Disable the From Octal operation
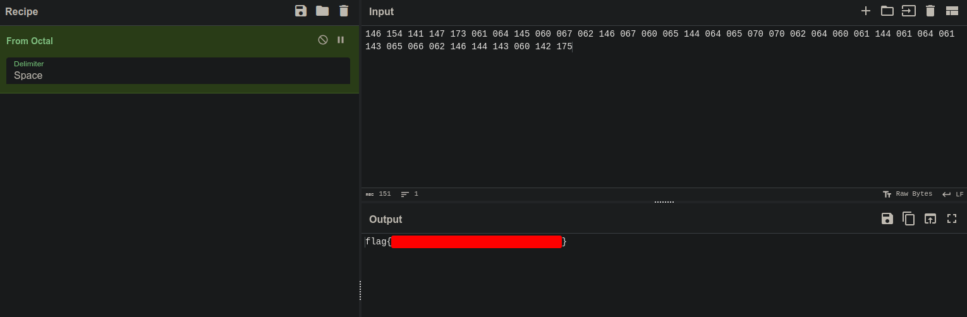 coord(323,40)
